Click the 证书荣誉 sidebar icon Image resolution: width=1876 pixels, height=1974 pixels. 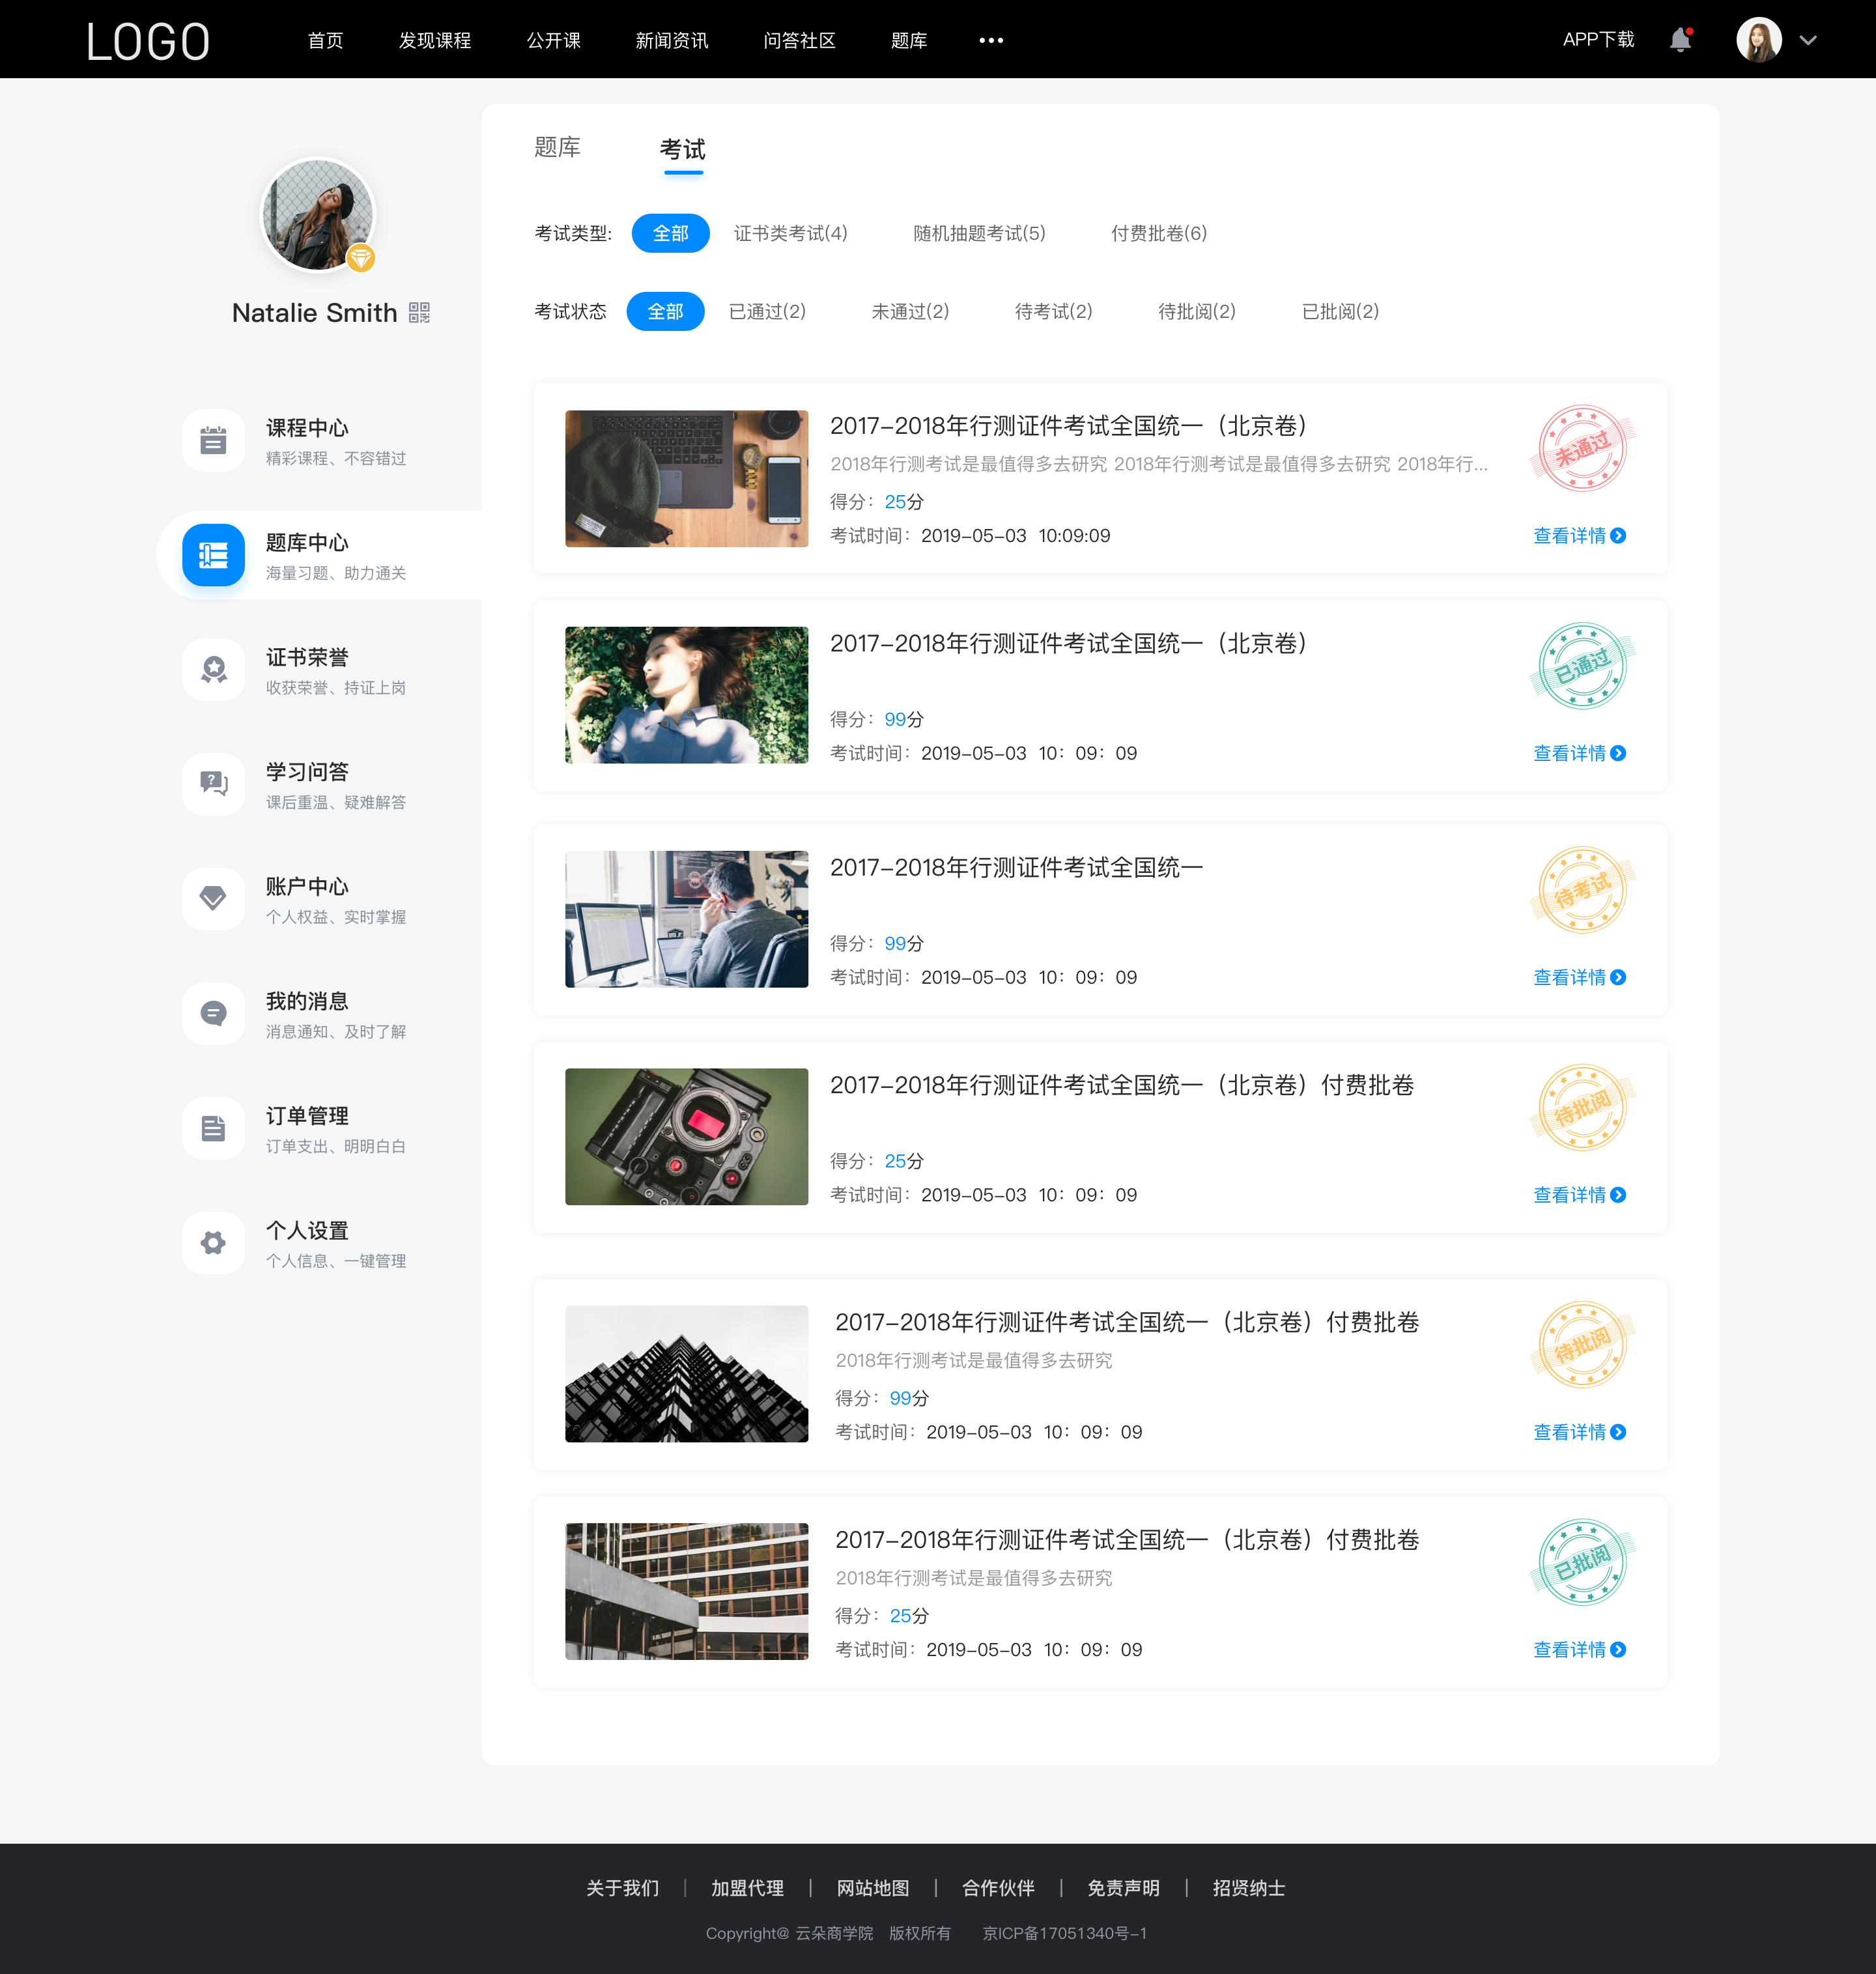pyautogui.click(x=213, y=670)
